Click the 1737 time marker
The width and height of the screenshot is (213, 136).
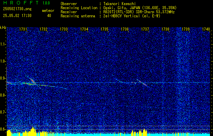pyautogui.click(x=145, y=29)
